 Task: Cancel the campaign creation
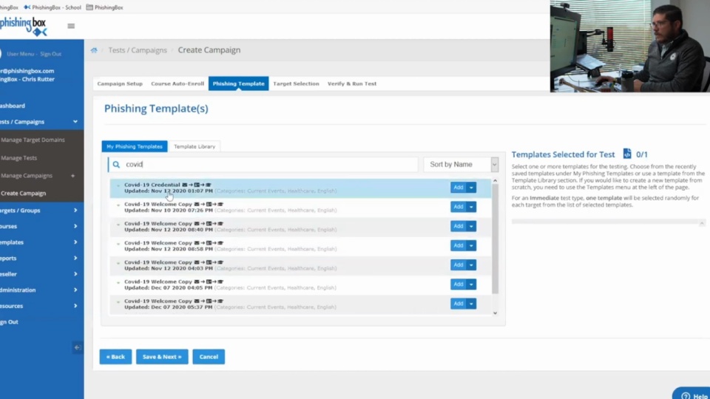click(209, 357)
